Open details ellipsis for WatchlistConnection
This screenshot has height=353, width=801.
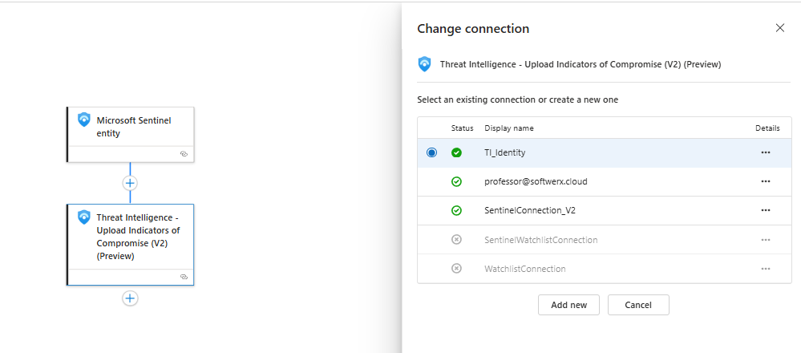(765, 269)
